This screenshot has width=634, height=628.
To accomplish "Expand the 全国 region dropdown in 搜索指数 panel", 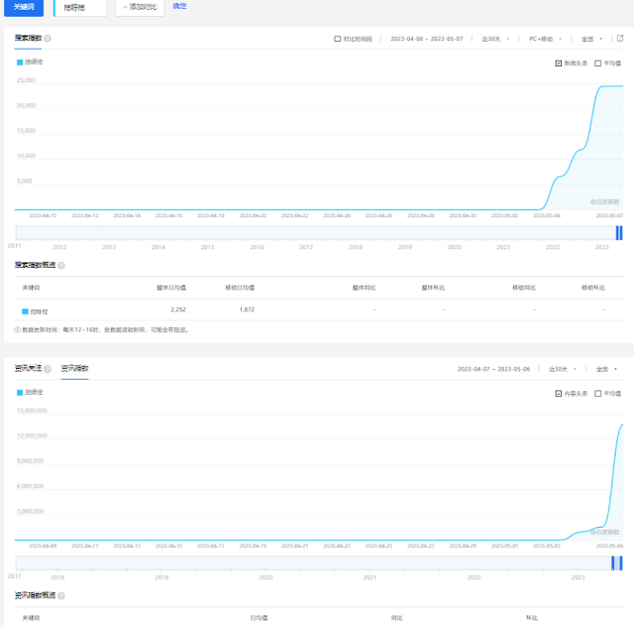I will (592, 39).
